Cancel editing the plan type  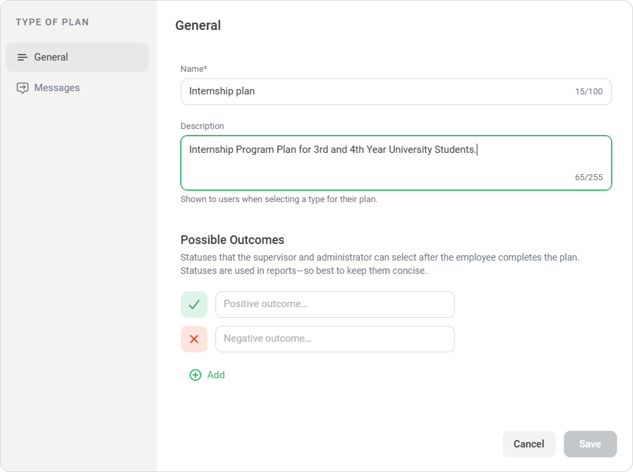click(529, 444)
